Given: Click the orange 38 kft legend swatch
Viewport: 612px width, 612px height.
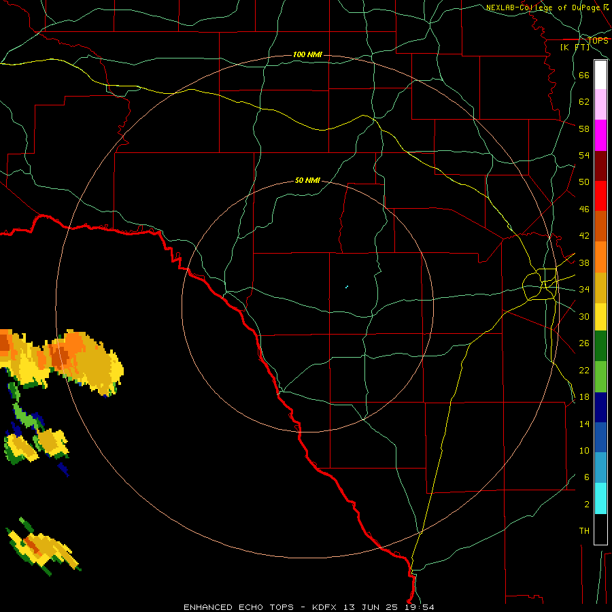Looking at the screenshot, I should pos(600,257).
